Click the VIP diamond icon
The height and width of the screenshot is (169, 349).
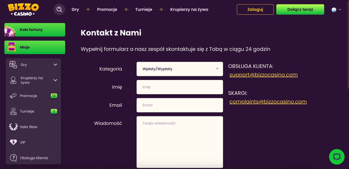13,142
